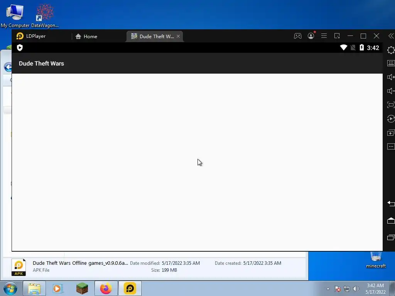Click the Date modified value 5/17/2022 3:35 AM

[181, 263]
